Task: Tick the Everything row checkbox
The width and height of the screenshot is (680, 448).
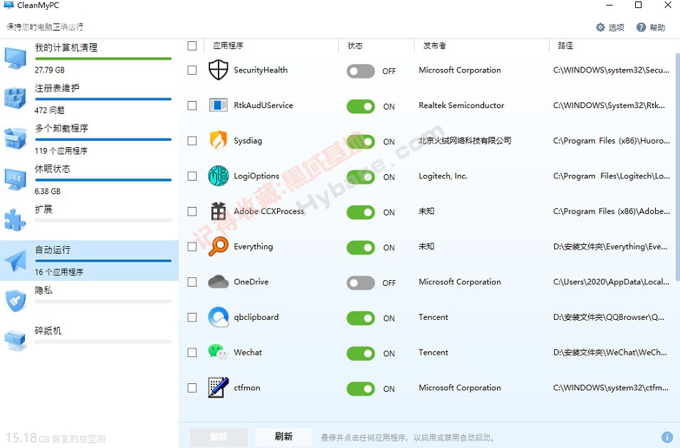Action: (x=192, y=247)
